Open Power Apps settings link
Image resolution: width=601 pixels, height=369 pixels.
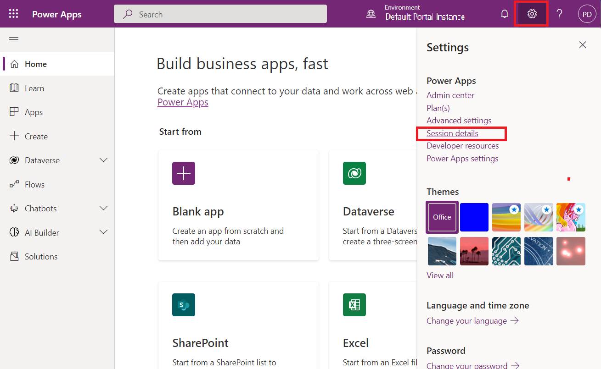click(x=462, y=159)
